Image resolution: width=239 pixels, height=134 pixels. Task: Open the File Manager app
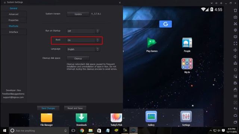tap(47, 119)
